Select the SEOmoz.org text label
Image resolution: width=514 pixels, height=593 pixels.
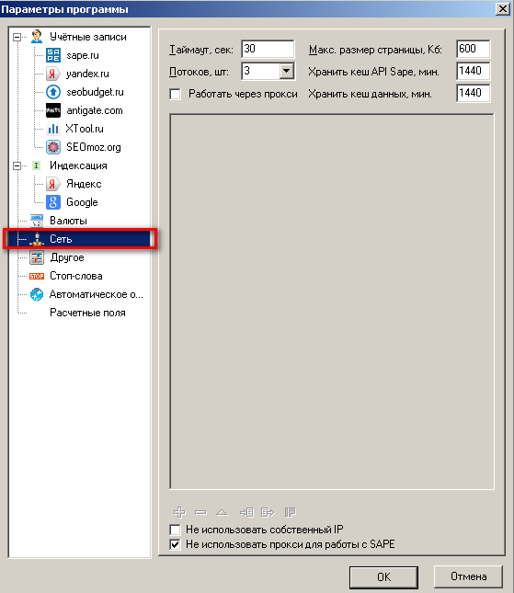pyautogui.click(x=94, y=147)
